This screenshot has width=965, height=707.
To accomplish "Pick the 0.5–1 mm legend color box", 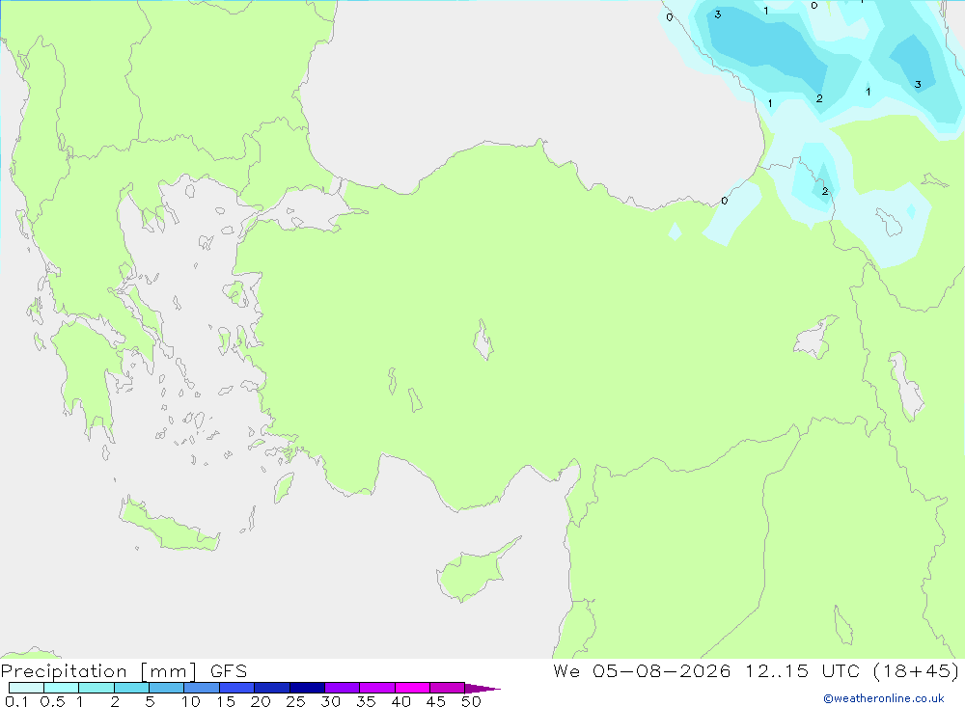I will (x=62, y=688).
